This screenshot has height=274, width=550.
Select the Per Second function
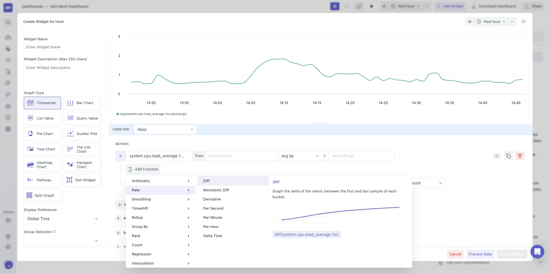click(233, 209)
